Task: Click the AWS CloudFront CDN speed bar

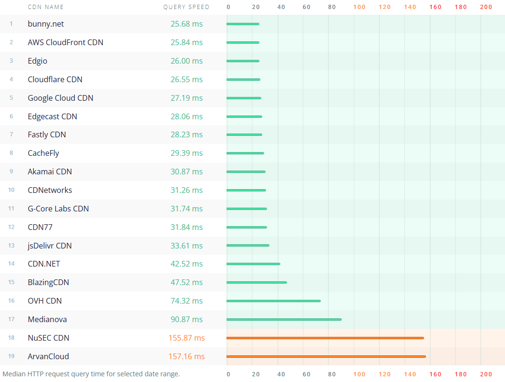Action: [243, 42]
